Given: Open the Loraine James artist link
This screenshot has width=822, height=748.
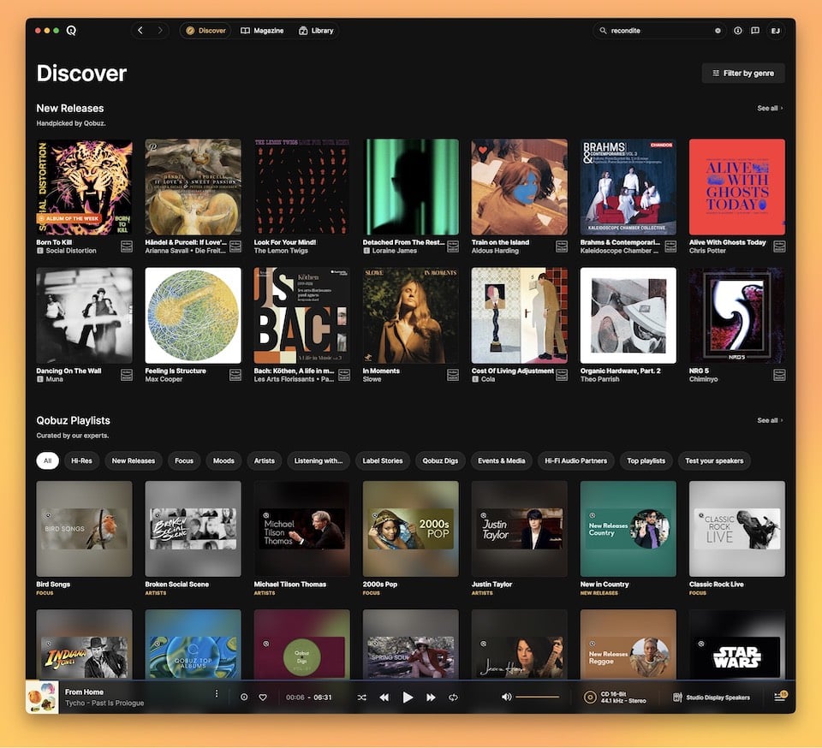Looking at the screenshot, I should coord(394,251).
